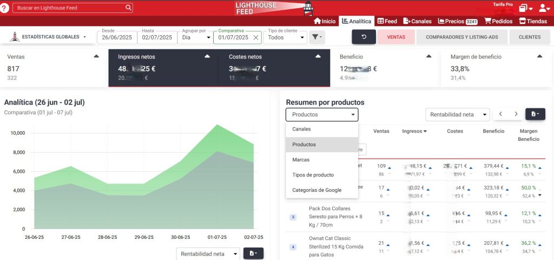
Task: Click the search magnifier icon
Action: pyautogui.click(x=128, y=8)
